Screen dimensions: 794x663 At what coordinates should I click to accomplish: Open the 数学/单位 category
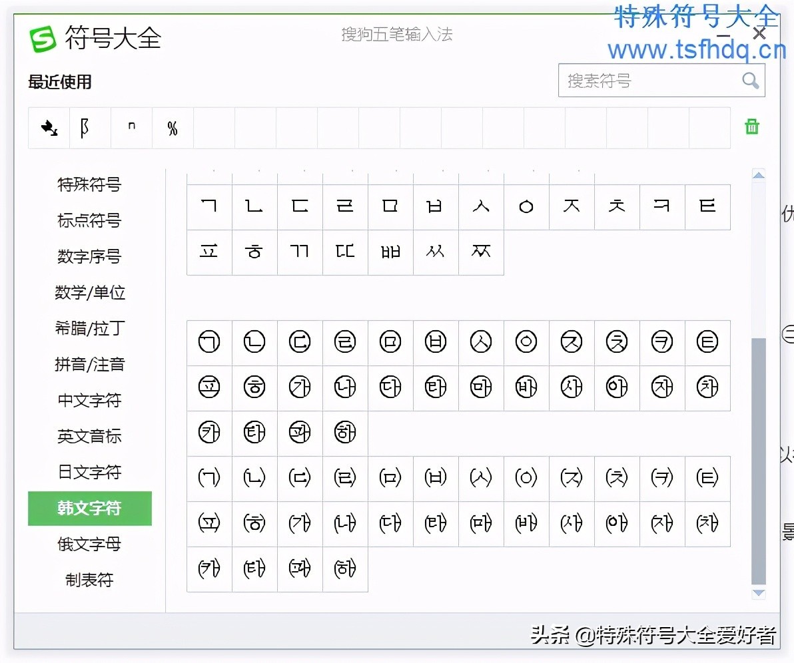(x=89, y=292)
